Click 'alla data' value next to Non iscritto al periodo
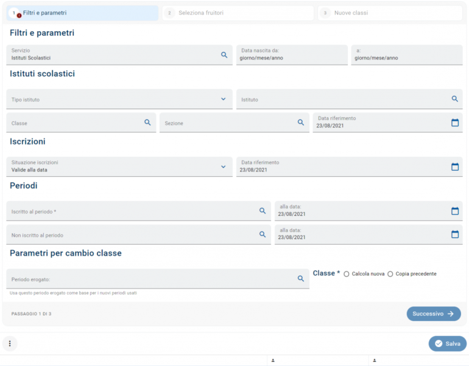Viewport: 469px width, 366px height. pos(292,237)
